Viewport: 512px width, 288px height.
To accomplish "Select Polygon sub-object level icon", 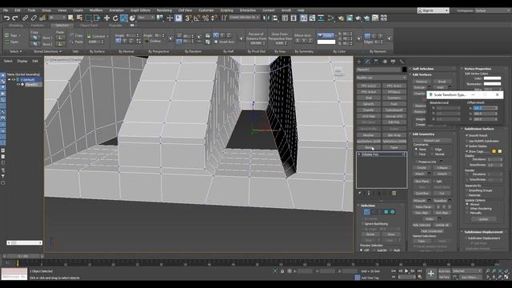I will (x=386, y=212).
